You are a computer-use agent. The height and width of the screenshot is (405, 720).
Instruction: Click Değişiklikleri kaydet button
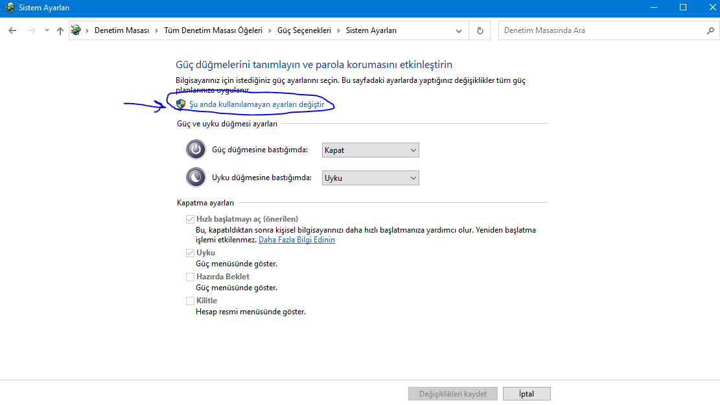click(x=453, y=394)
